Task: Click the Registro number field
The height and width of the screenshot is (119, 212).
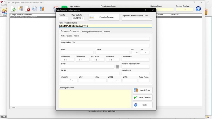Action: (x=63, y=18)
